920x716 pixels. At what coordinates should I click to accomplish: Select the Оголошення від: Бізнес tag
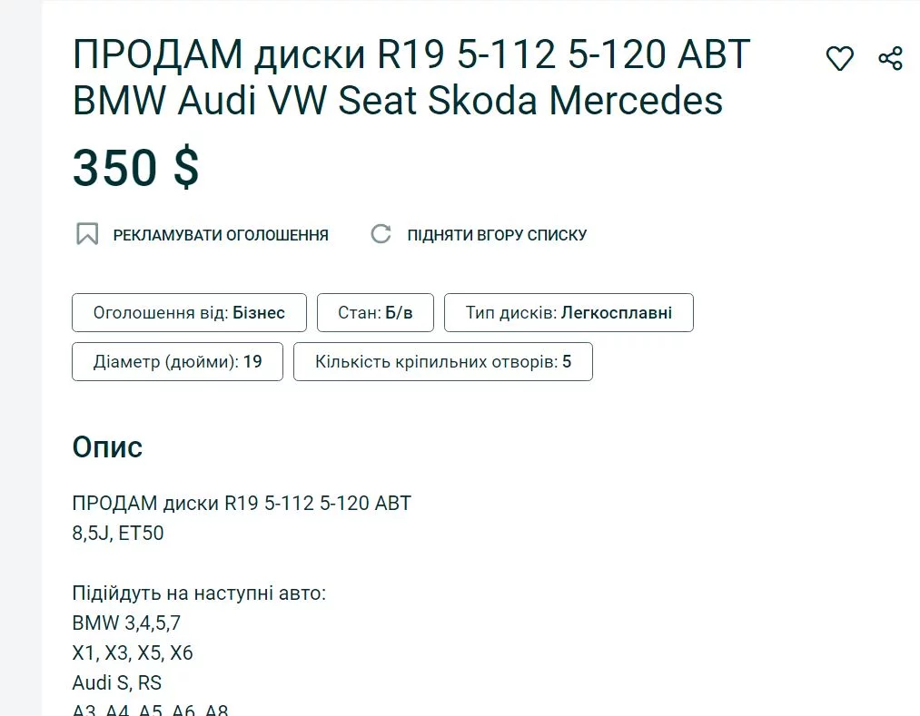[x=189, y=313]
